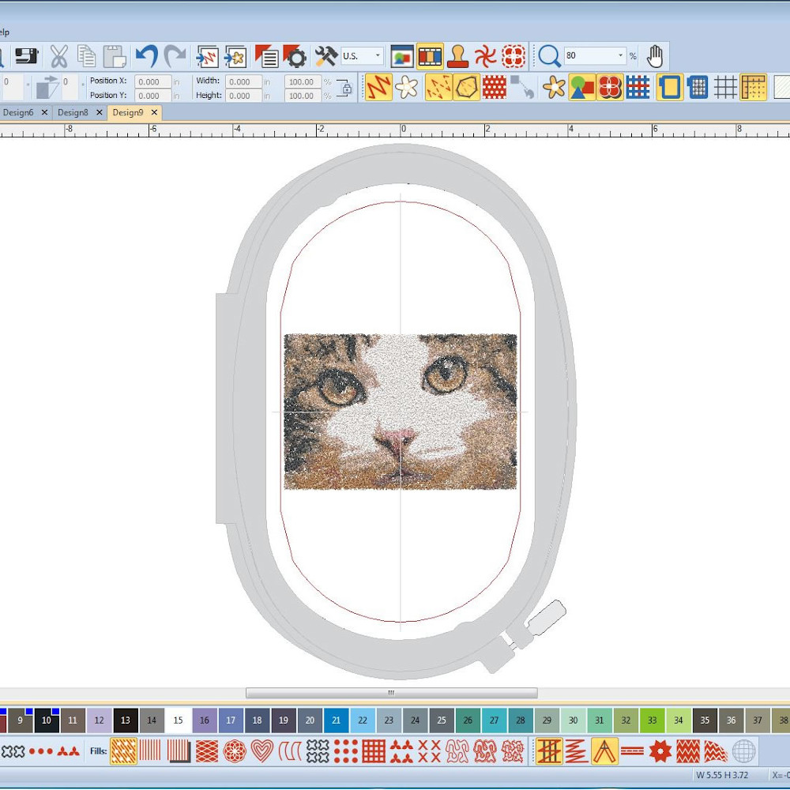The width and height of the screenshot is (790, 790).
Task: Switch to the Design6 tab
Action: 18,112
